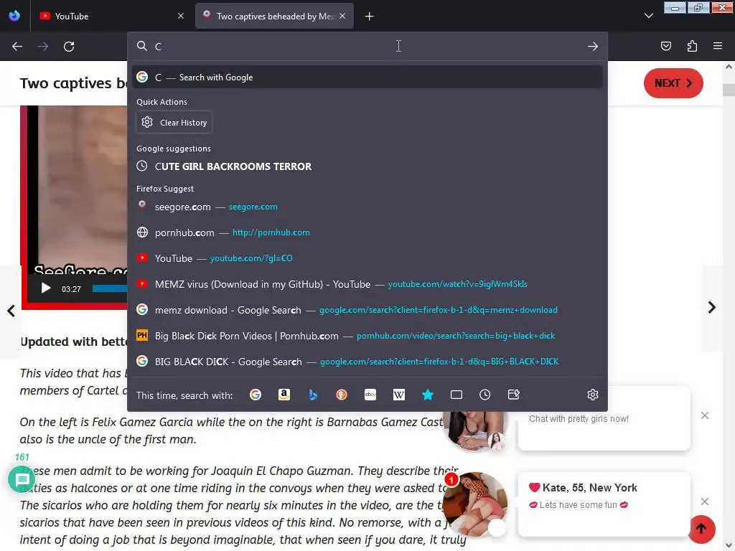Search history with the clock icon

pos(484,395)
